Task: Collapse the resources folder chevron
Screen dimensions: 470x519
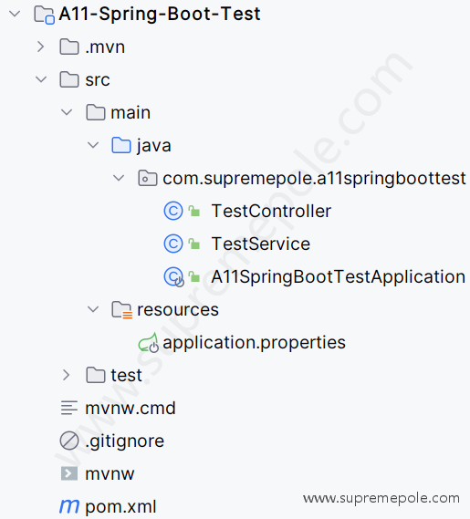Action: pos(93,309)
